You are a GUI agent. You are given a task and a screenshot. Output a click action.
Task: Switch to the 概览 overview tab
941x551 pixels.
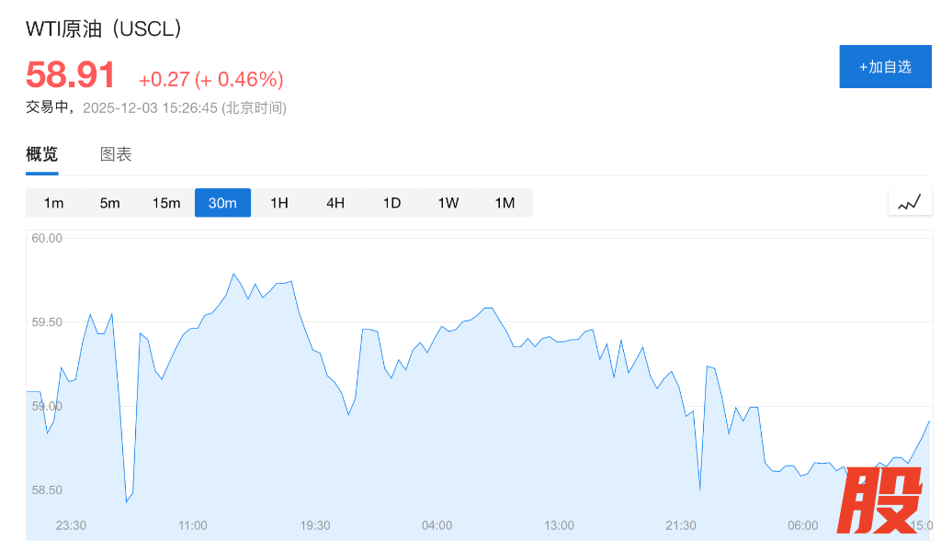tap(41, 154)
